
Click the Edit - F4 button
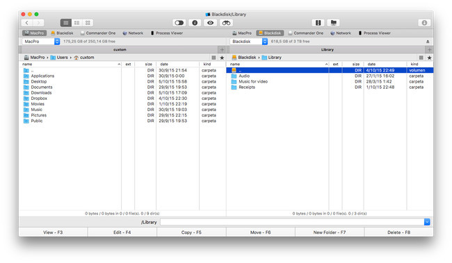pos(122,232)
